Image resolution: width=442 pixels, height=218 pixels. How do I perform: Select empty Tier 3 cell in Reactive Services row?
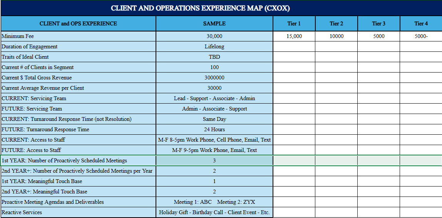(378, 213)
